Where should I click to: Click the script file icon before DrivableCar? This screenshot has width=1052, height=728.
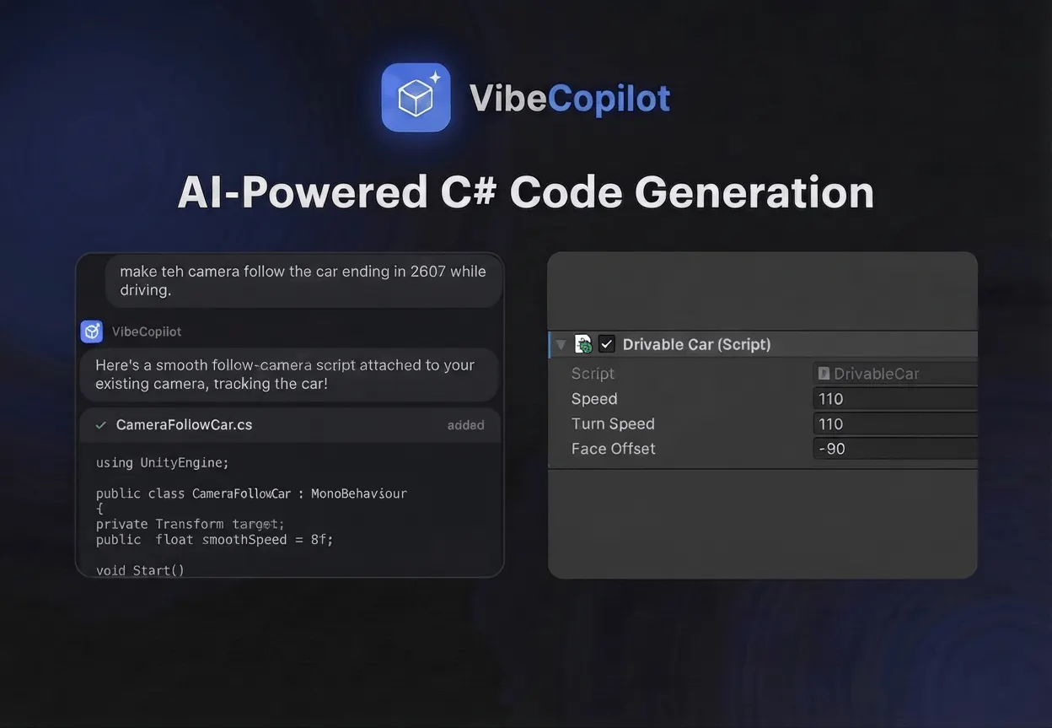[824, 373]
